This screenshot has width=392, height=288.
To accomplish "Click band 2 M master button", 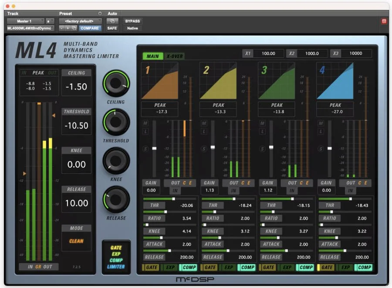I will (x=204, y=123).
